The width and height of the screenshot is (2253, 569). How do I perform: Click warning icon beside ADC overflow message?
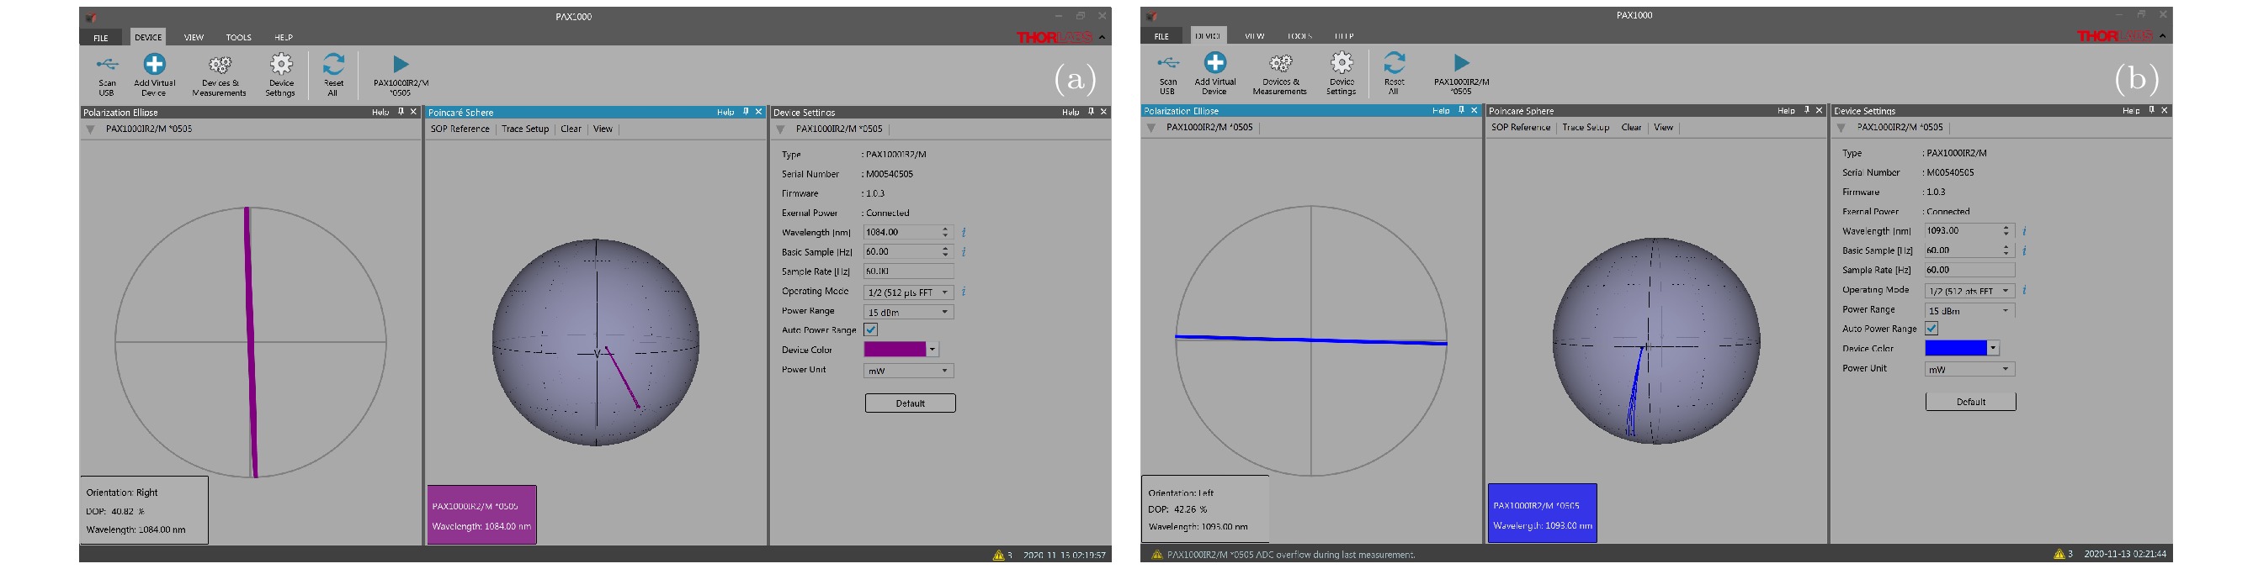pyautogui.click(x=1156, y=554)
